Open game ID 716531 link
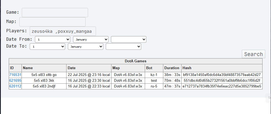Image resolution: width=271 pixels, height=114 pixels. click(15, 75)
